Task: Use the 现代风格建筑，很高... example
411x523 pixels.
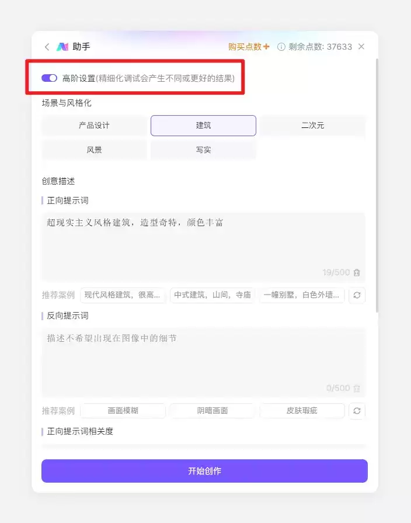Action: coord(123,295)
